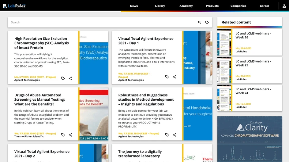289x162 pixels.
Task: Navigate to the Academy section
Action: tap(186, 6)
